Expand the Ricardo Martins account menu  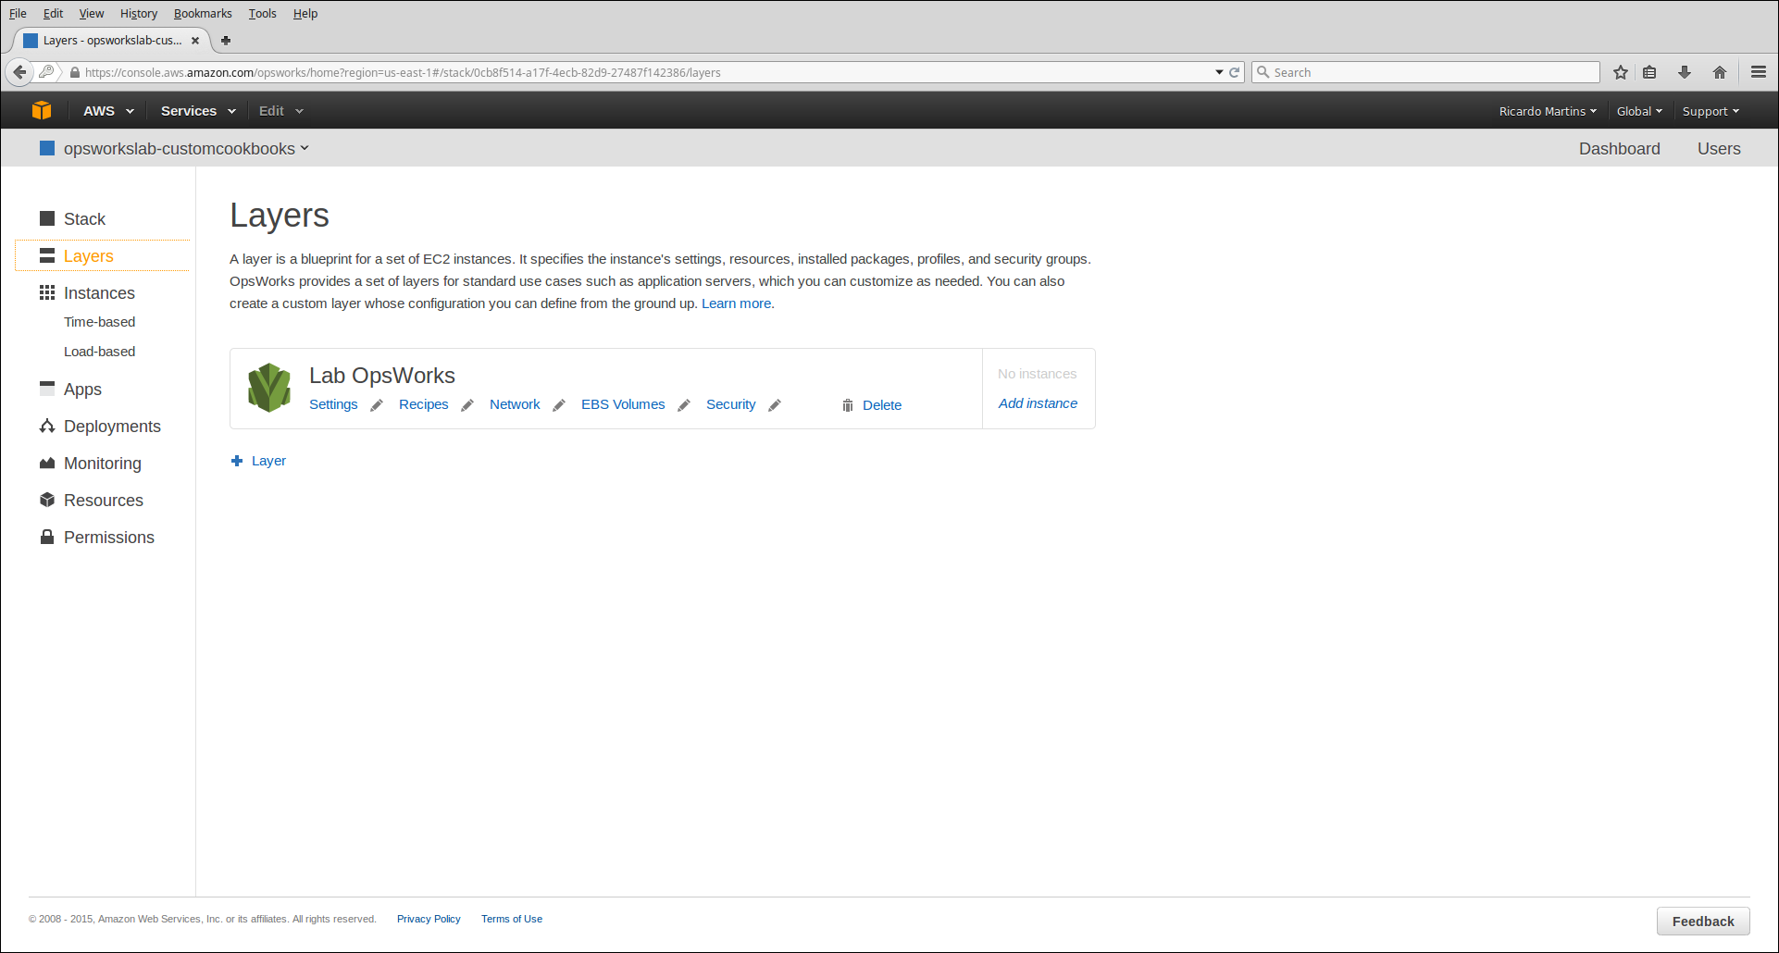[x=1547, y=111]
